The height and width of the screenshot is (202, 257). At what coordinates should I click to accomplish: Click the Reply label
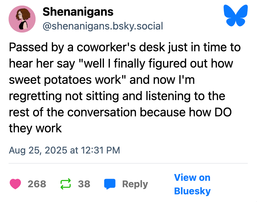pos(135,184)
